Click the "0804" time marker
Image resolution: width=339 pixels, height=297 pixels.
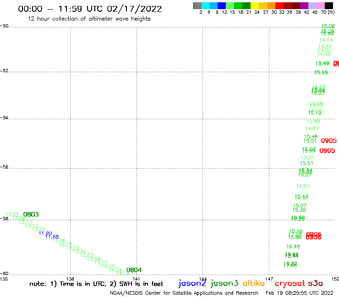point(134,270)
